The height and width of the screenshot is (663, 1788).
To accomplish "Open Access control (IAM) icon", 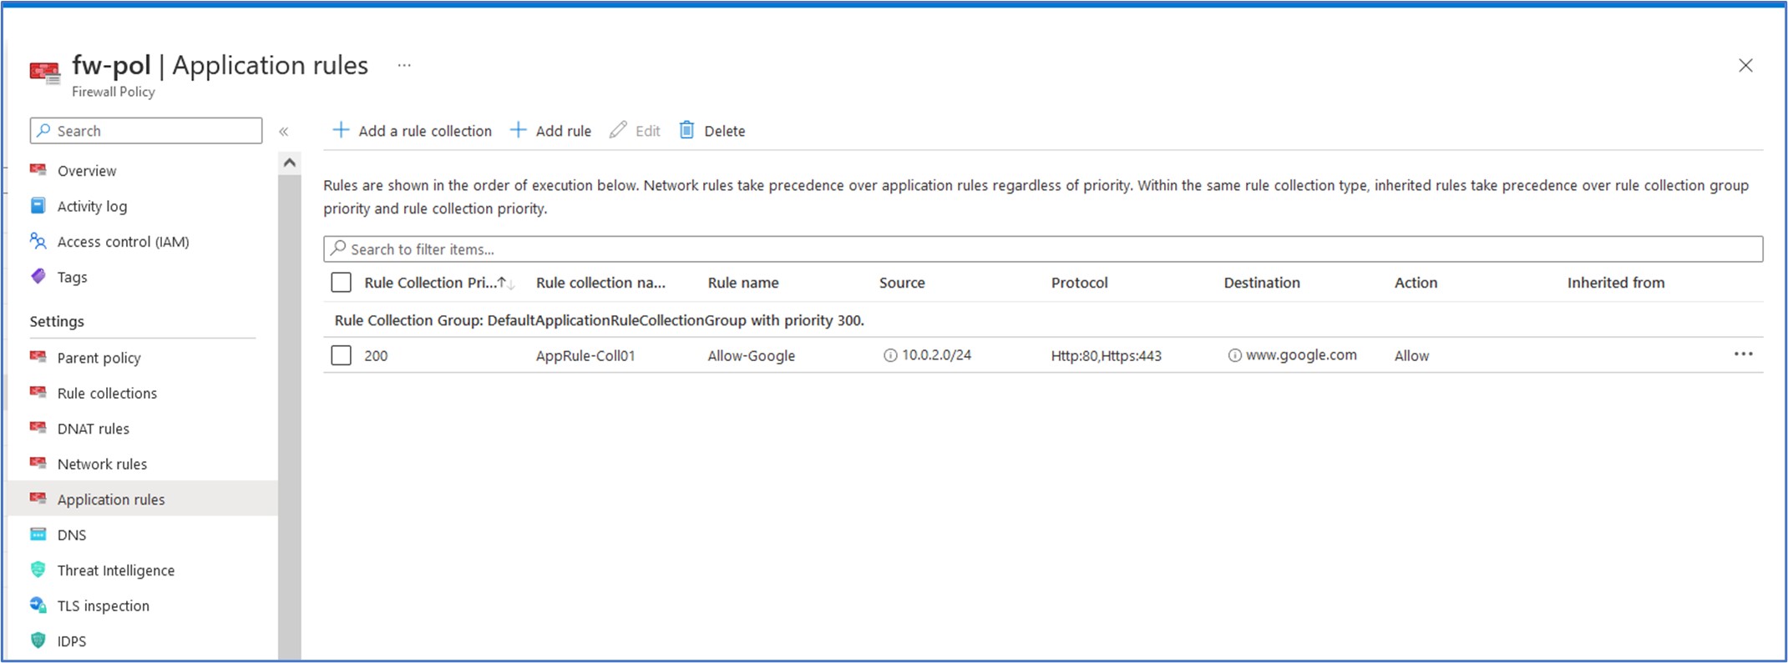I will (38, 241).
